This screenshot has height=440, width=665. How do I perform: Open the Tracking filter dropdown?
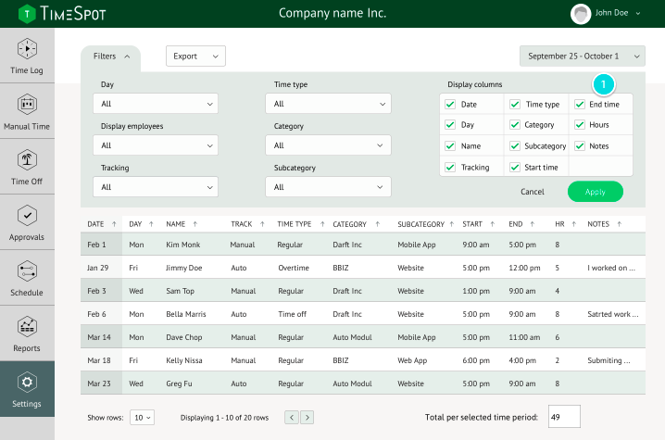(156, 187)
